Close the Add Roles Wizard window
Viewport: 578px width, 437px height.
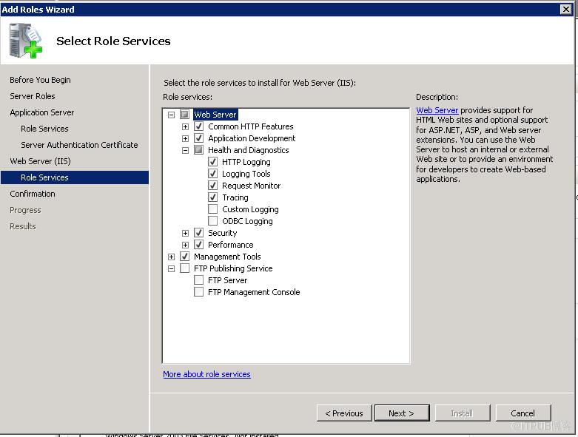tap(566, 9)
